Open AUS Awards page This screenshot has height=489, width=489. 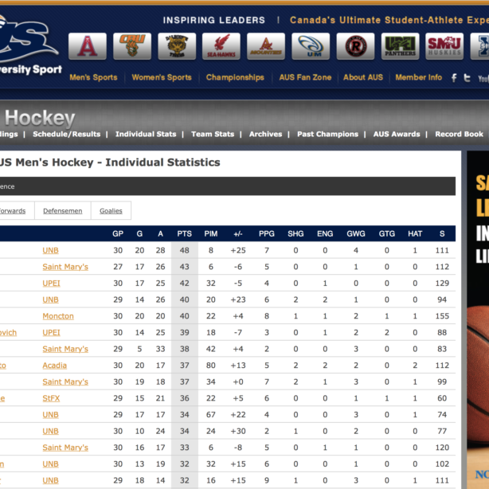coord(397,134)
